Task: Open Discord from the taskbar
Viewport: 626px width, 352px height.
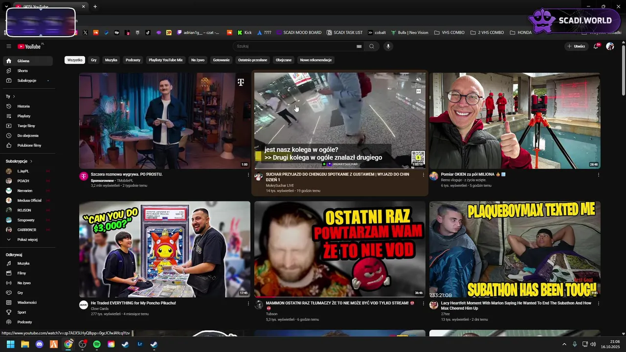Action: click(40, 344)
